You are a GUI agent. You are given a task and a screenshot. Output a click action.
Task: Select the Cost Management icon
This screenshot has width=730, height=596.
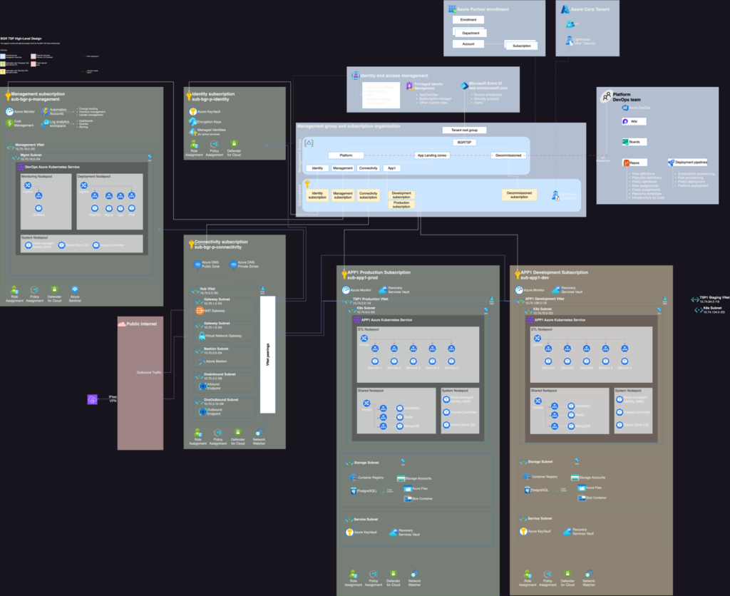(9, 123)
